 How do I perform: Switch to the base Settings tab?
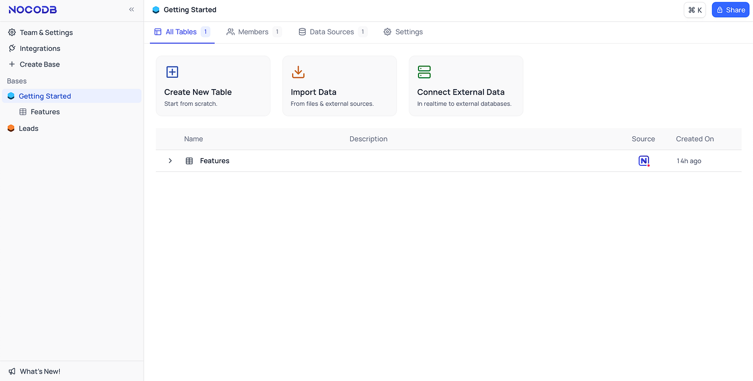pyautogui.click(x=403, y=32)
